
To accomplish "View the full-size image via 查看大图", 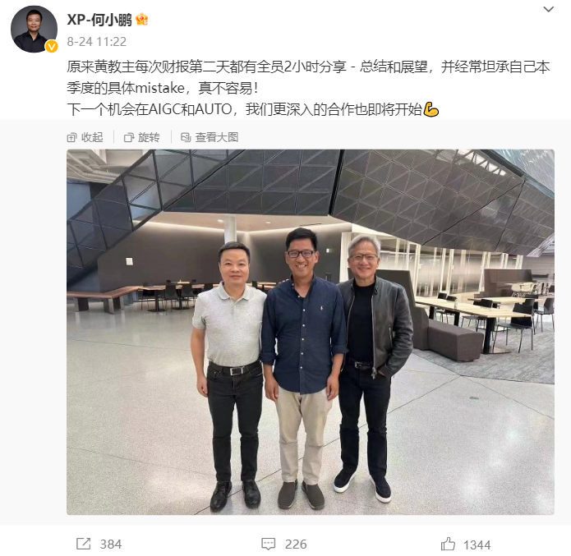I will click(x=210, y=137).
